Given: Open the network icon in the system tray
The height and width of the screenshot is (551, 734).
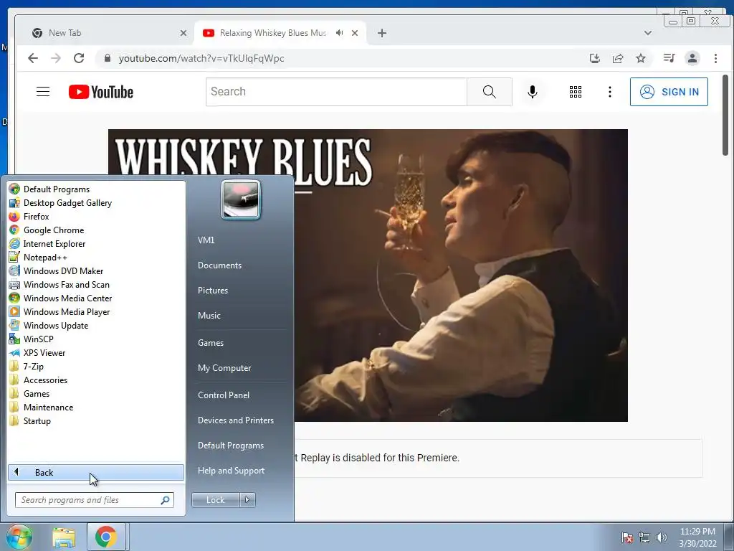Looking at the screenshot, I should coord(644,537).
